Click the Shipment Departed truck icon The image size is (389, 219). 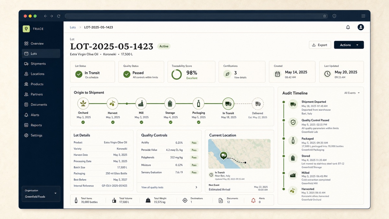(x=293, y=104)
